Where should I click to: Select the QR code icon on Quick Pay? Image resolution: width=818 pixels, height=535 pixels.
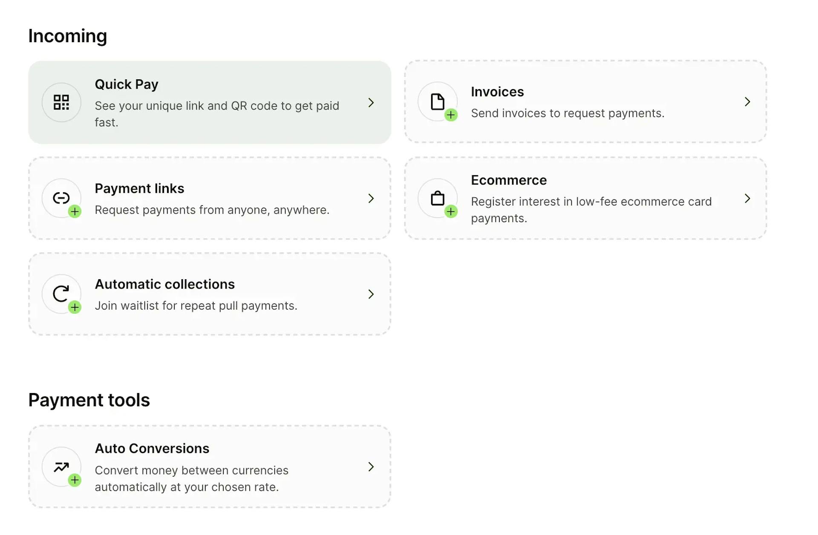tap(61, 102)
